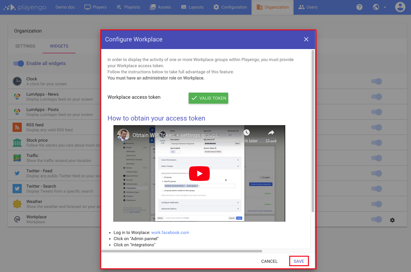Open the Users section
The width and height of the screenshot is (411, 272).
(308, 7)
